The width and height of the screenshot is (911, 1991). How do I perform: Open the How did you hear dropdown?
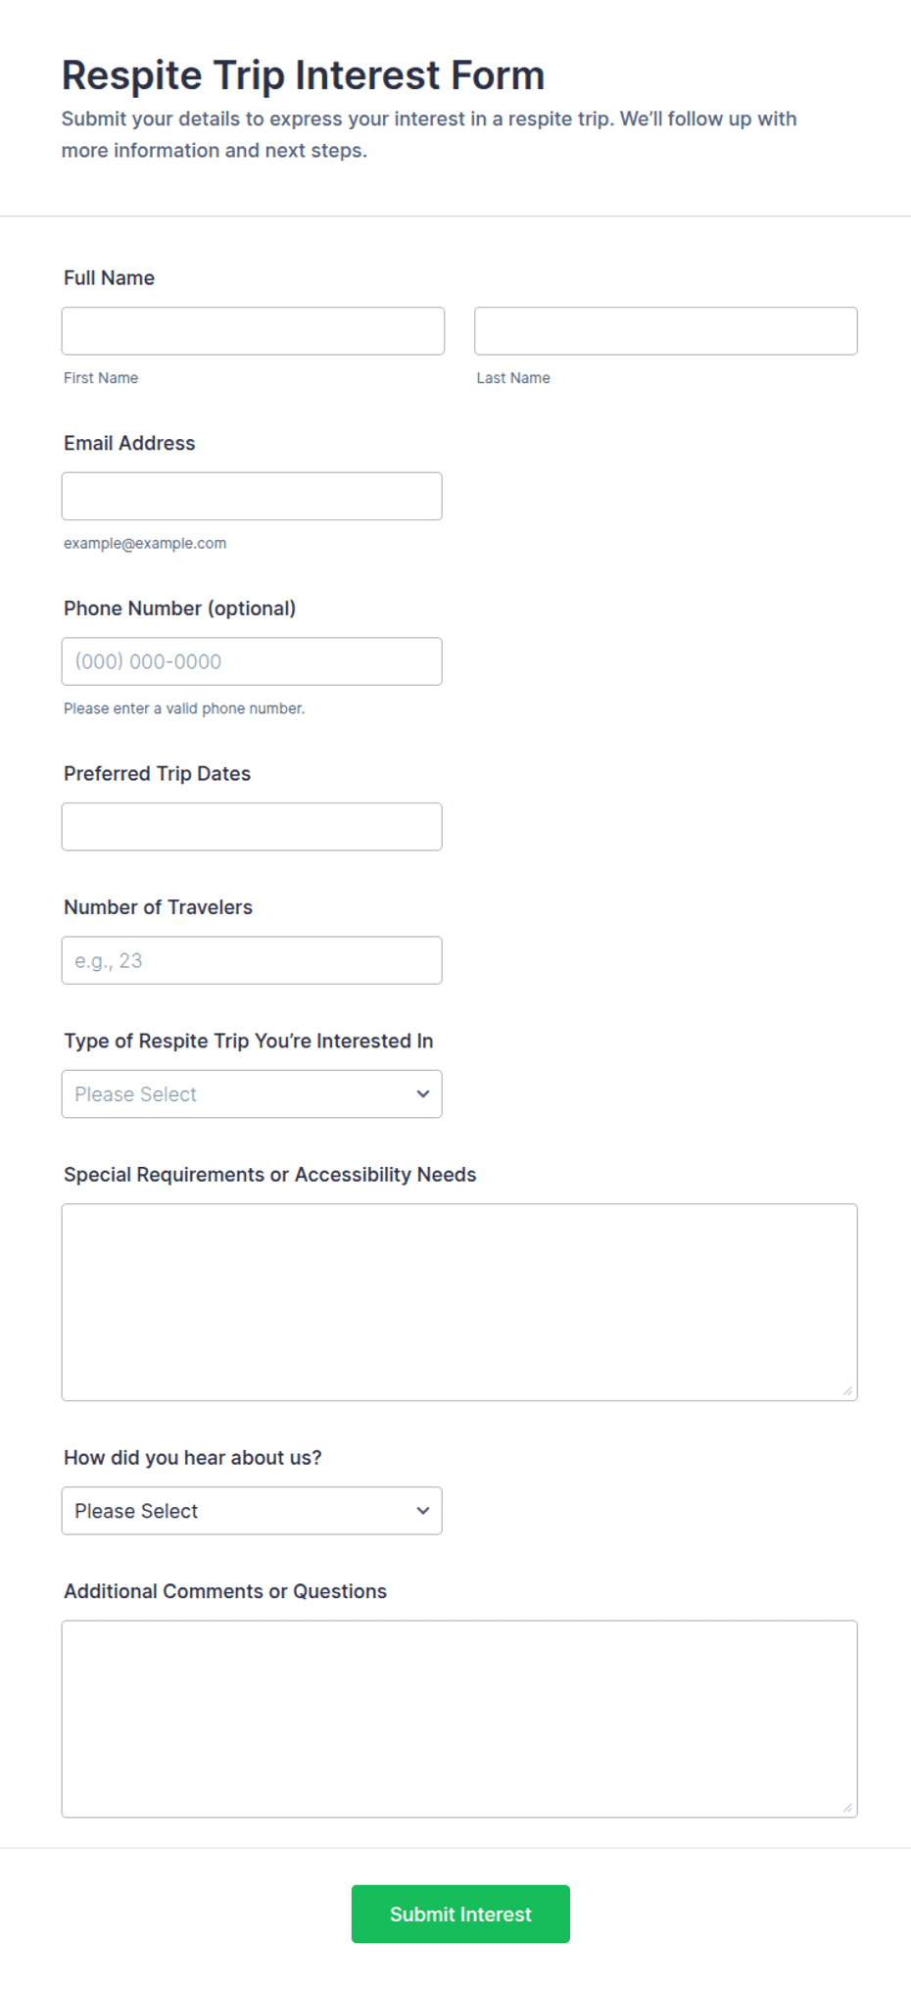click(252, 1511)
